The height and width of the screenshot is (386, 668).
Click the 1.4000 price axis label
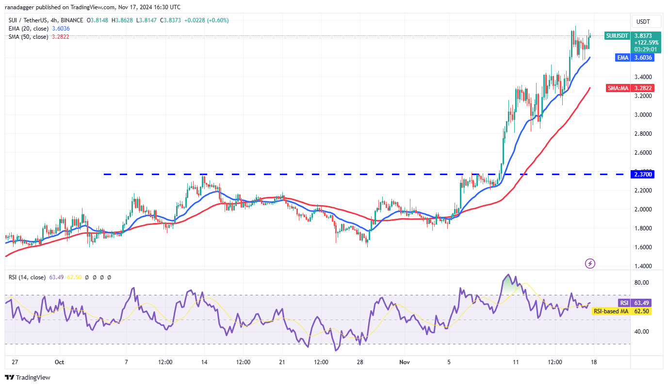pos(644,266)
